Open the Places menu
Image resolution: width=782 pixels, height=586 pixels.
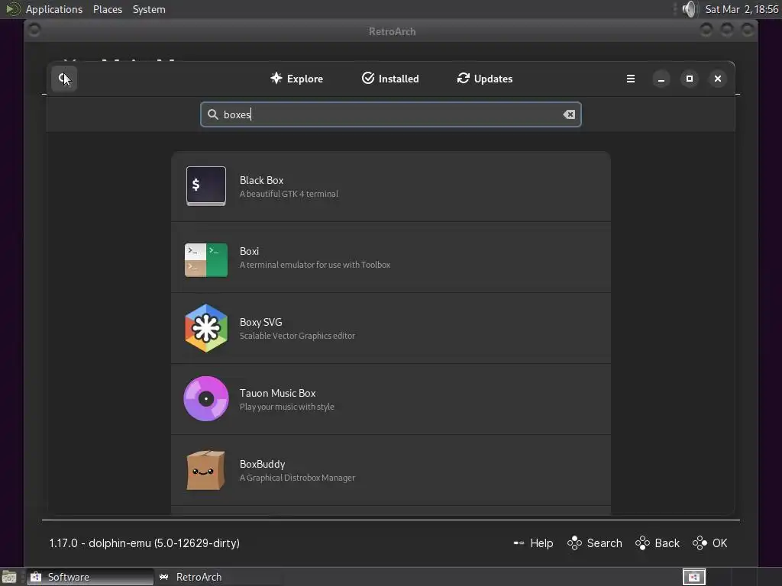click(107, 9)
